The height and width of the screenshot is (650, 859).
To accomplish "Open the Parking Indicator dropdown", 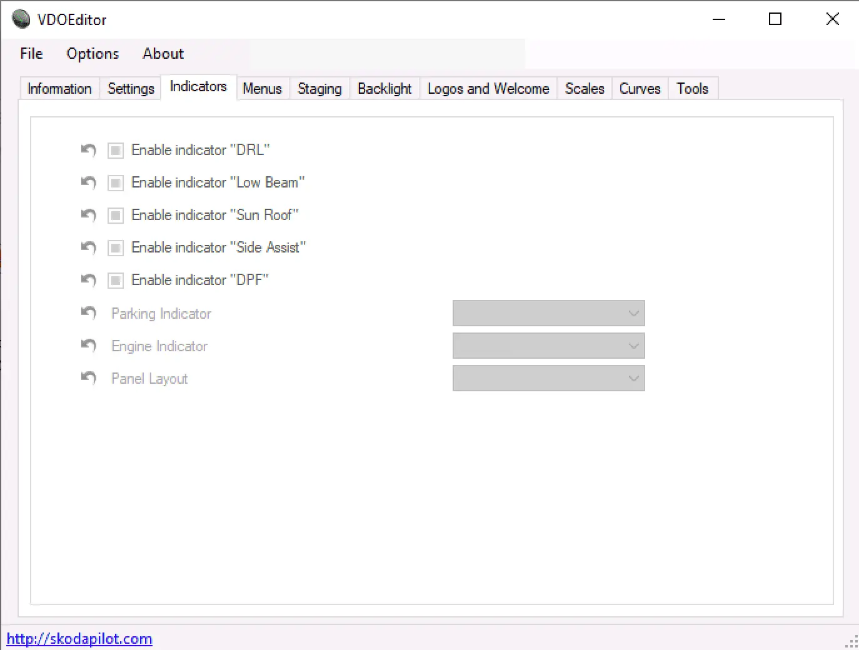I will pos(548,313).
